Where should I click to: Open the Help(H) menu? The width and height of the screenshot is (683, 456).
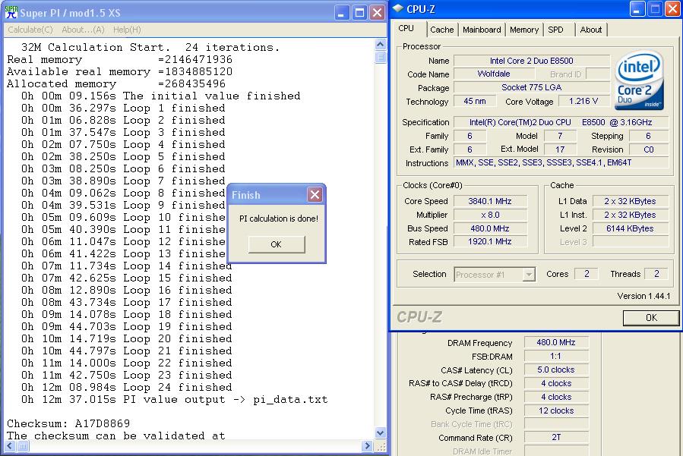tap(127, 30)
